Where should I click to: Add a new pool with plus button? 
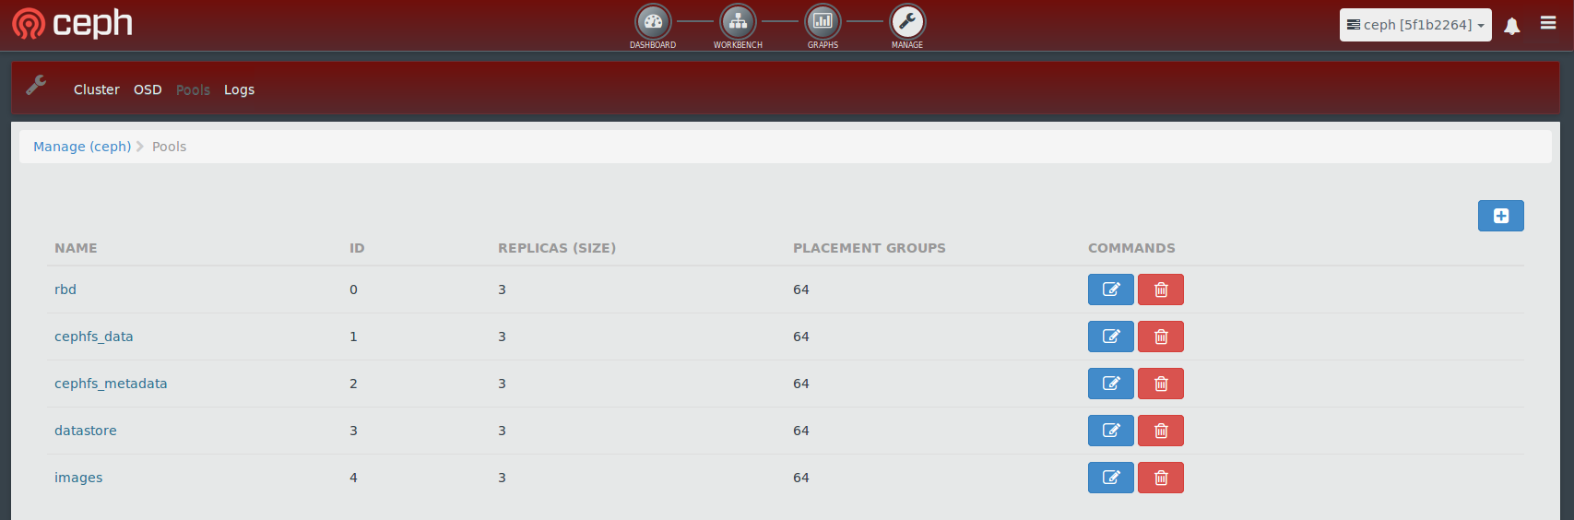[x=1500, y=216]
